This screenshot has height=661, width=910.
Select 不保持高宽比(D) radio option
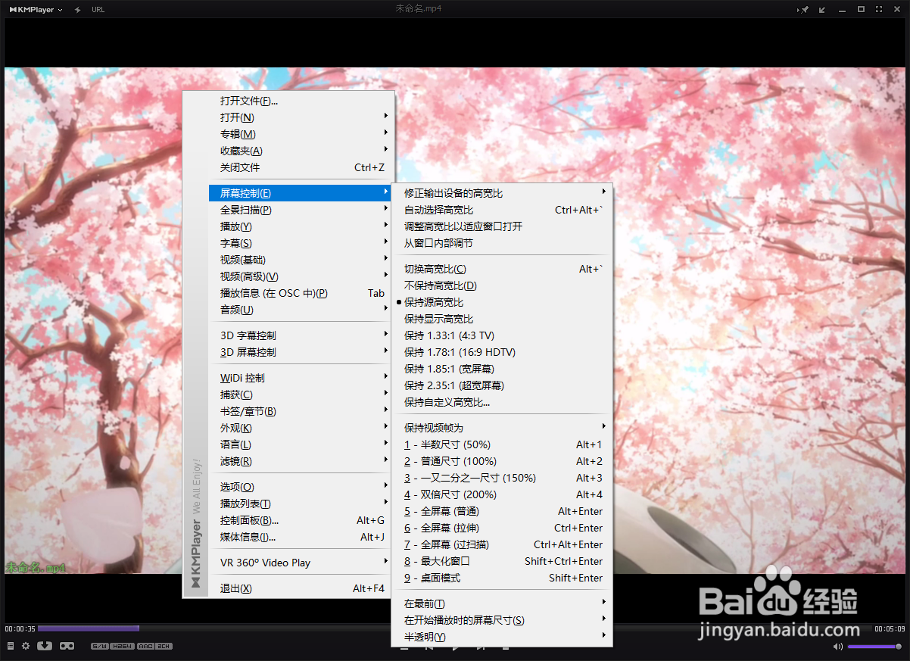(502, 285)
